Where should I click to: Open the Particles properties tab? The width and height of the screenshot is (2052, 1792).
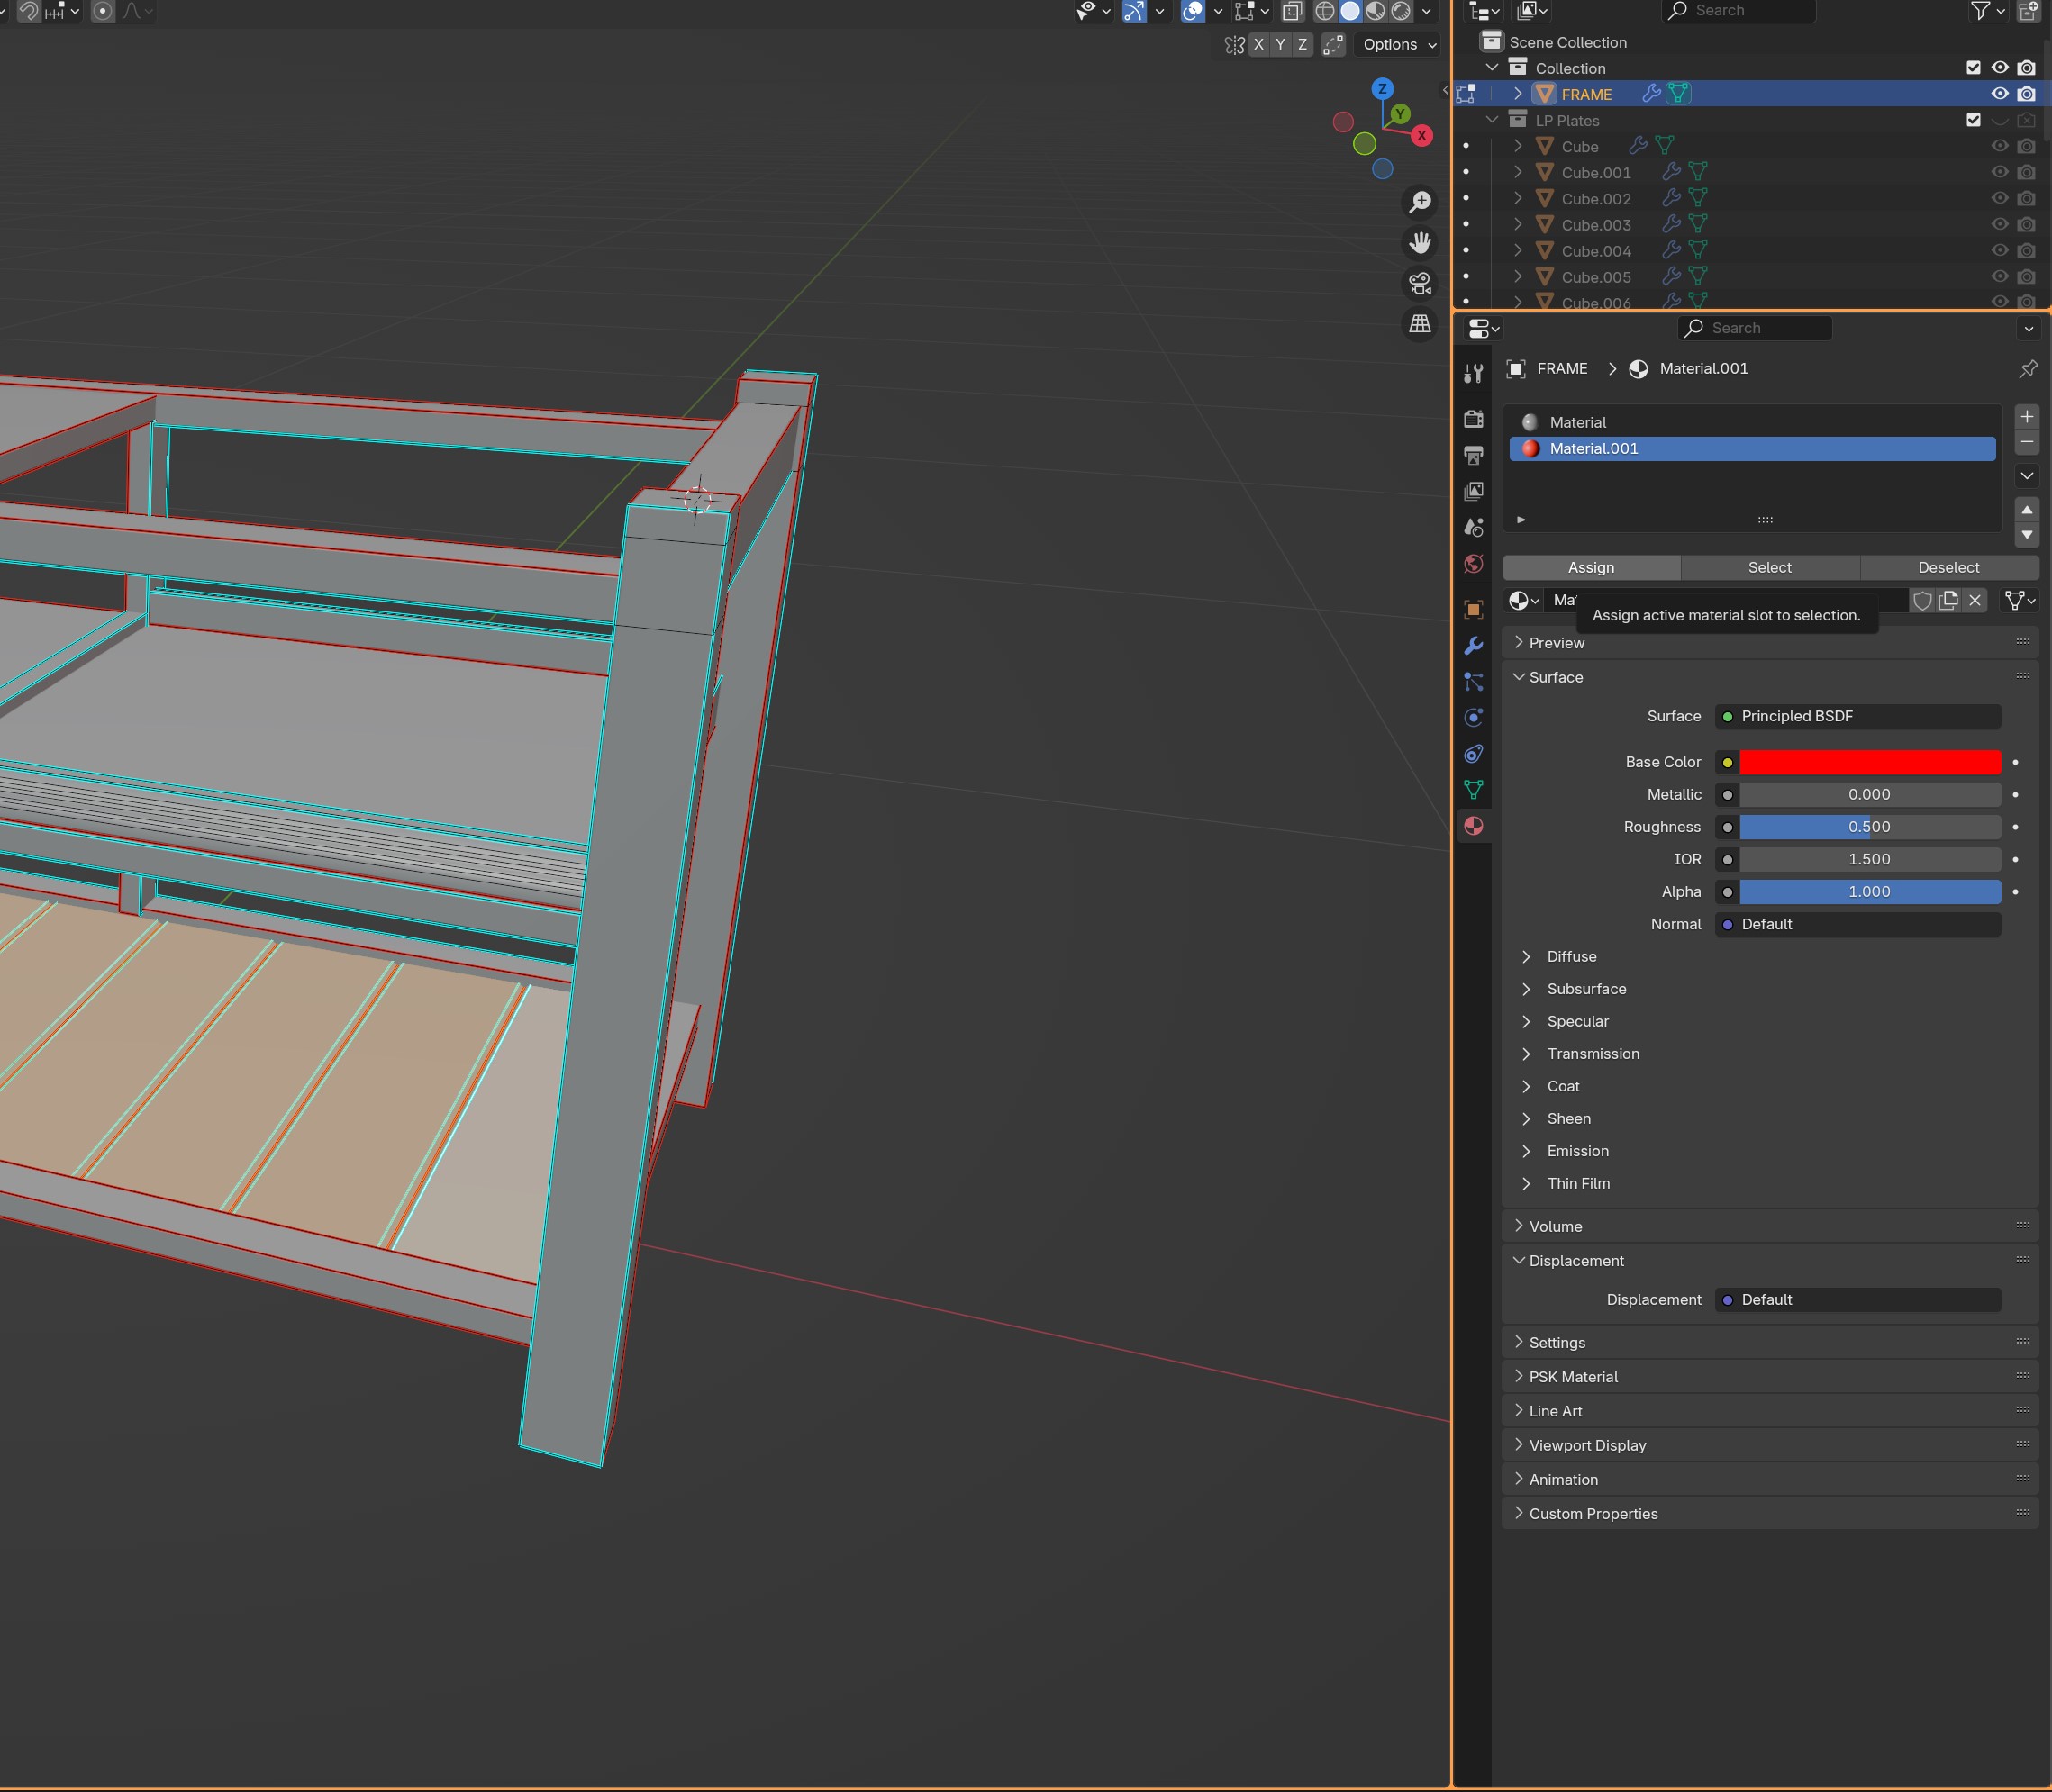1473,681
